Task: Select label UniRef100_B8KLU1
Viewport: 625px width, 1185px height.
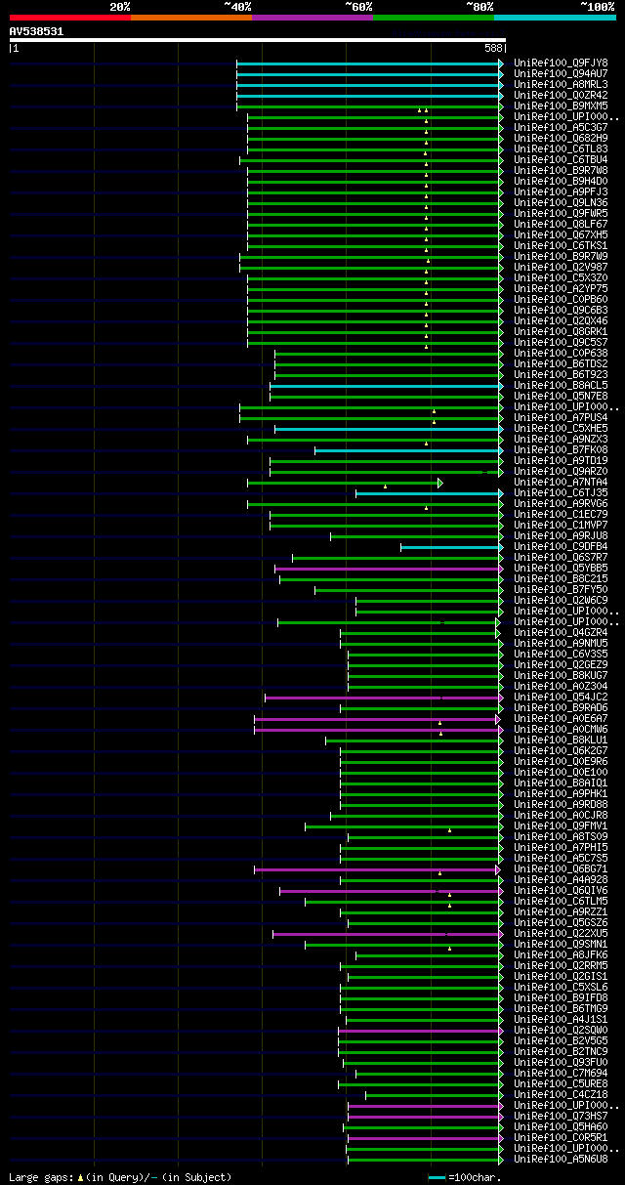Action: coord(561,740)
